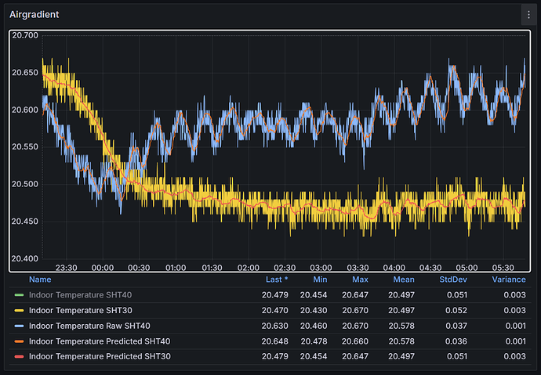The width and height of the screenshot is (541, 375).
Task: Change orange color of Predicted SHT40 series
Action: [19, 341]
